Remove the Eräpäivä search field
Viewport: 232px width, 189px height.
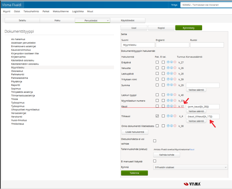[175, 62]
